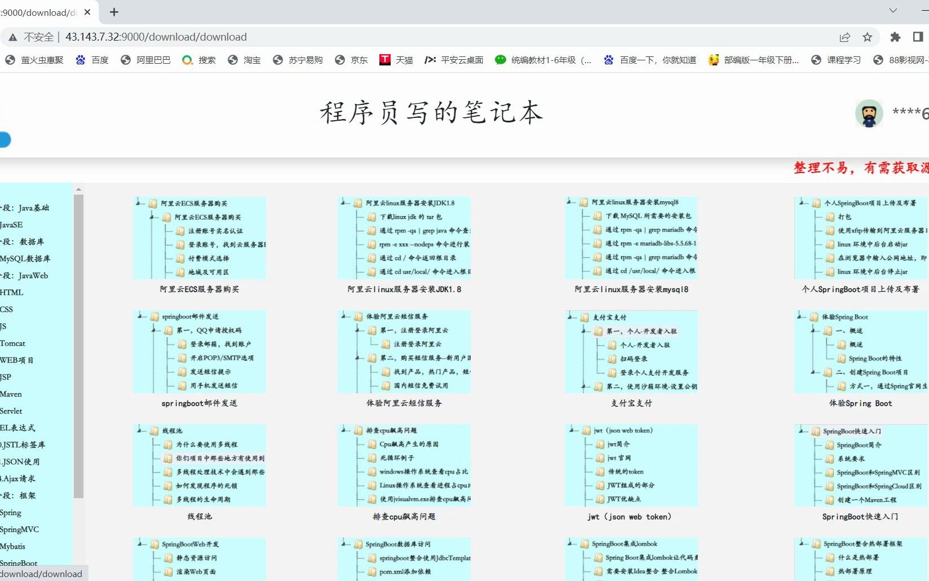Open the 线程池 note thumbnail
Image resolution: width=929 pixels, height=581 pixels.
(x=199, y=465)
